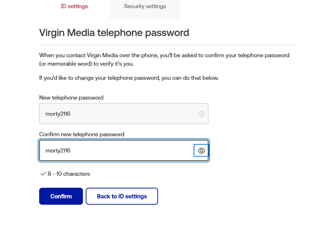Show password in New telephone password field
Image resolution: width=314 pixels, height=234 pixels.
(201, 114)
